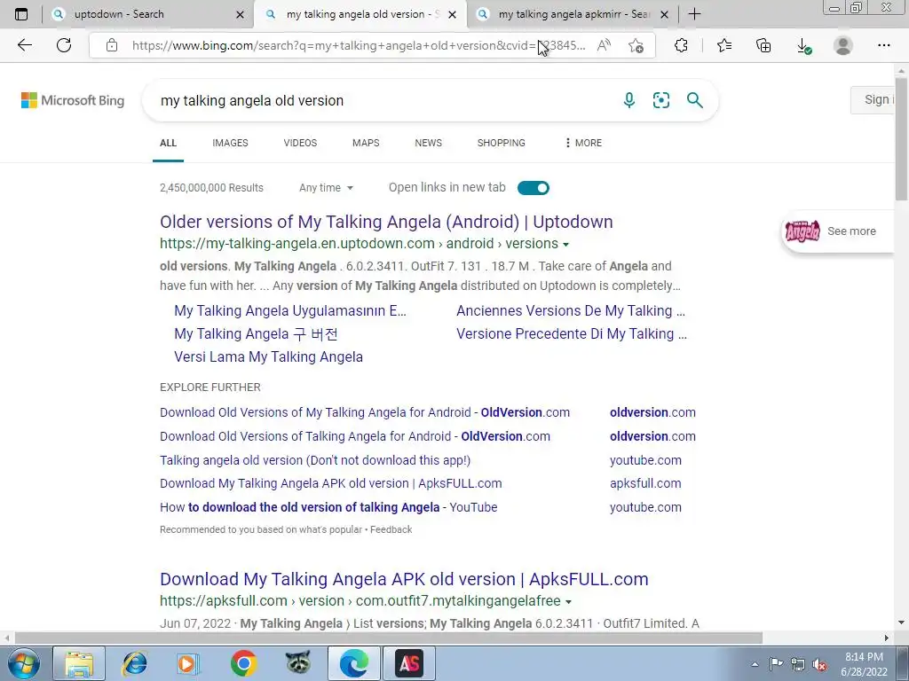Open the Any time filter dropdown

[x=326, y=188]
